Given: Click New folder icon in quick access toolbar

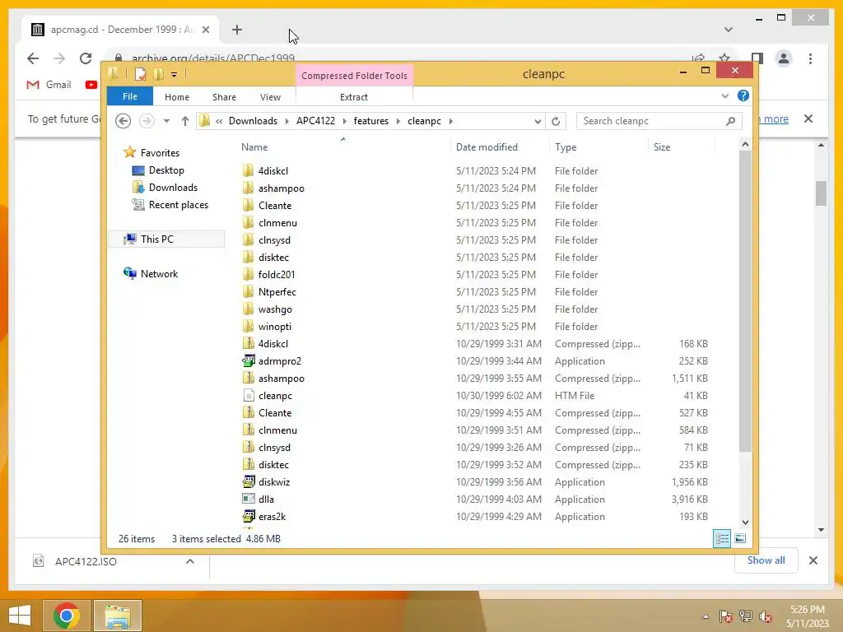Looking at the screenshot, I should point(159,74).
